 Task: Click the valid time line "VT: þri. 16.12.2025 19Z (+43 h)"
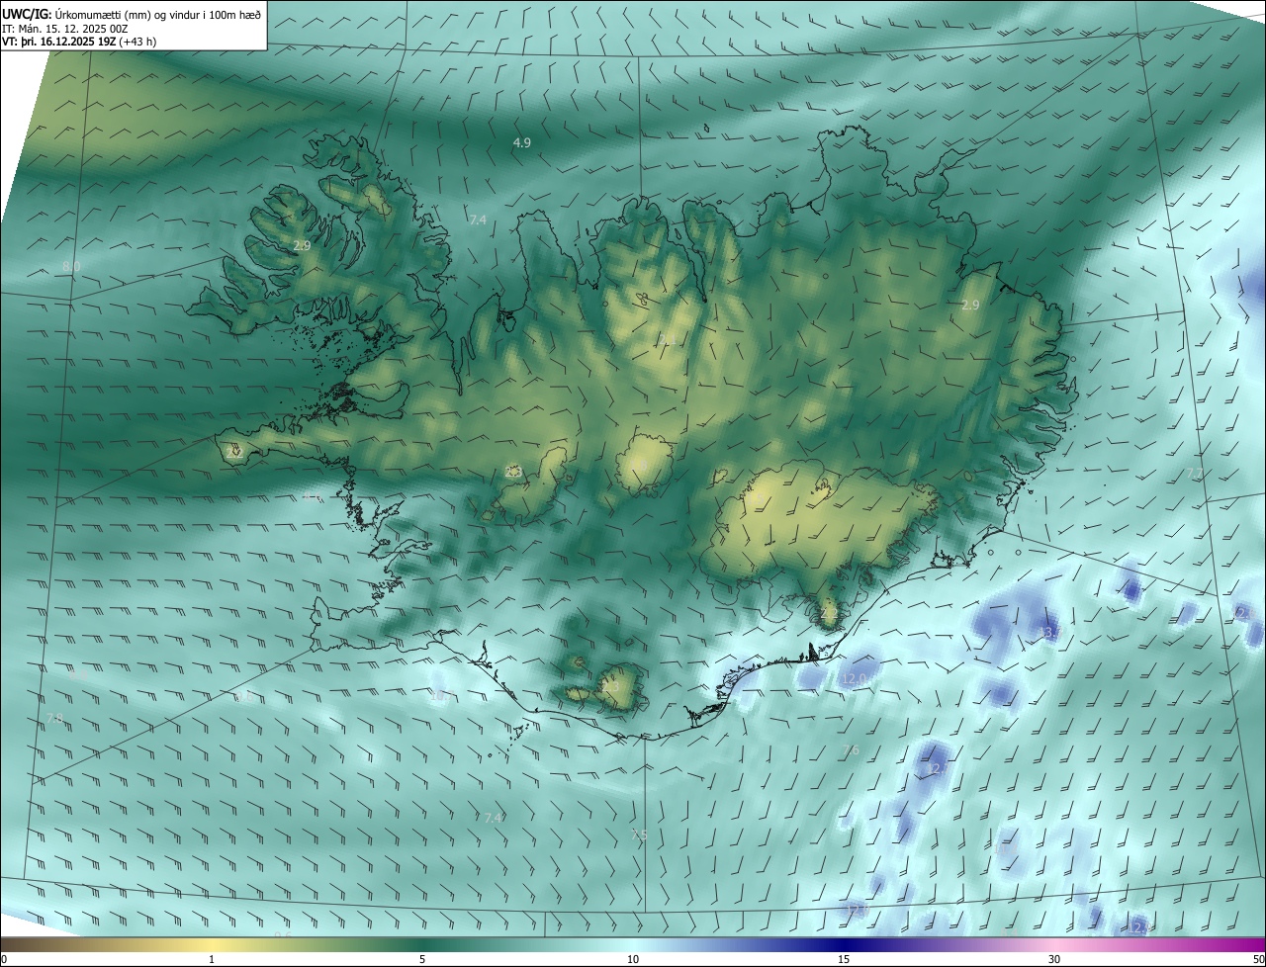click(x=79, y=42)
